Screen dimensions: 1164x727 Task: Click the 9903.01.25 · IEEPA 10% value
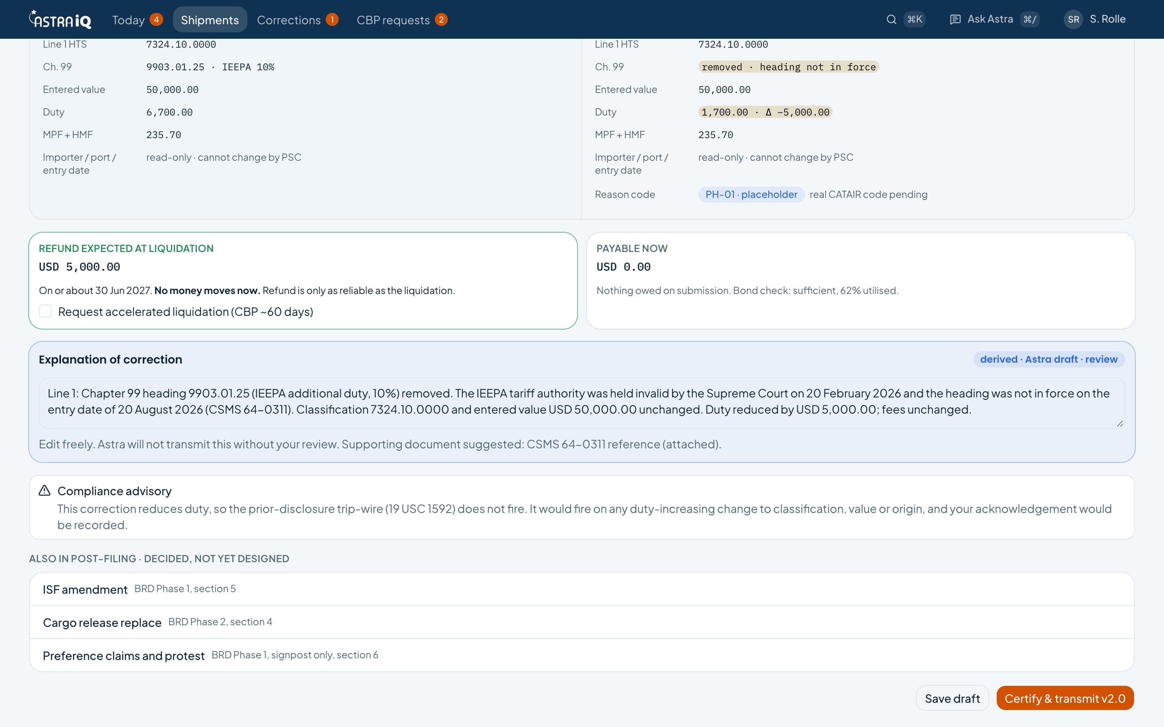click(210, 67)
